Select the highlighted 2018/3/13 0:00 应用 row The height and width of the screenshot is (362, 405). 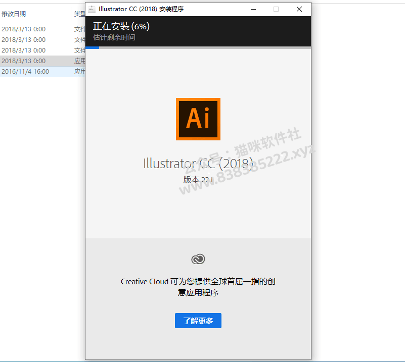42,61
